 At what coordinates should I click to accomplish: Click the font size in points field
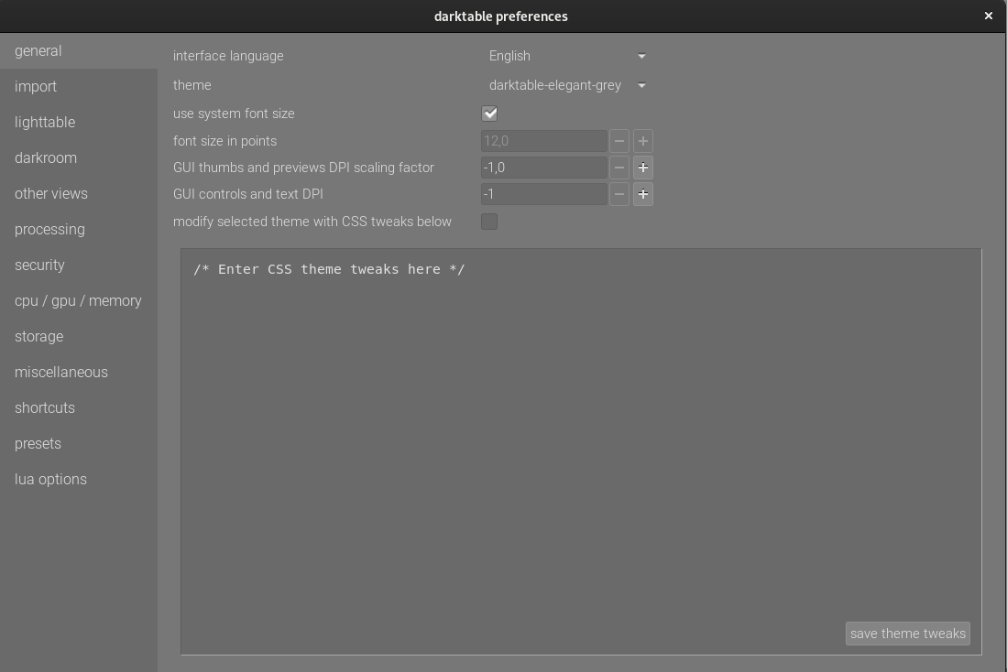544,141
